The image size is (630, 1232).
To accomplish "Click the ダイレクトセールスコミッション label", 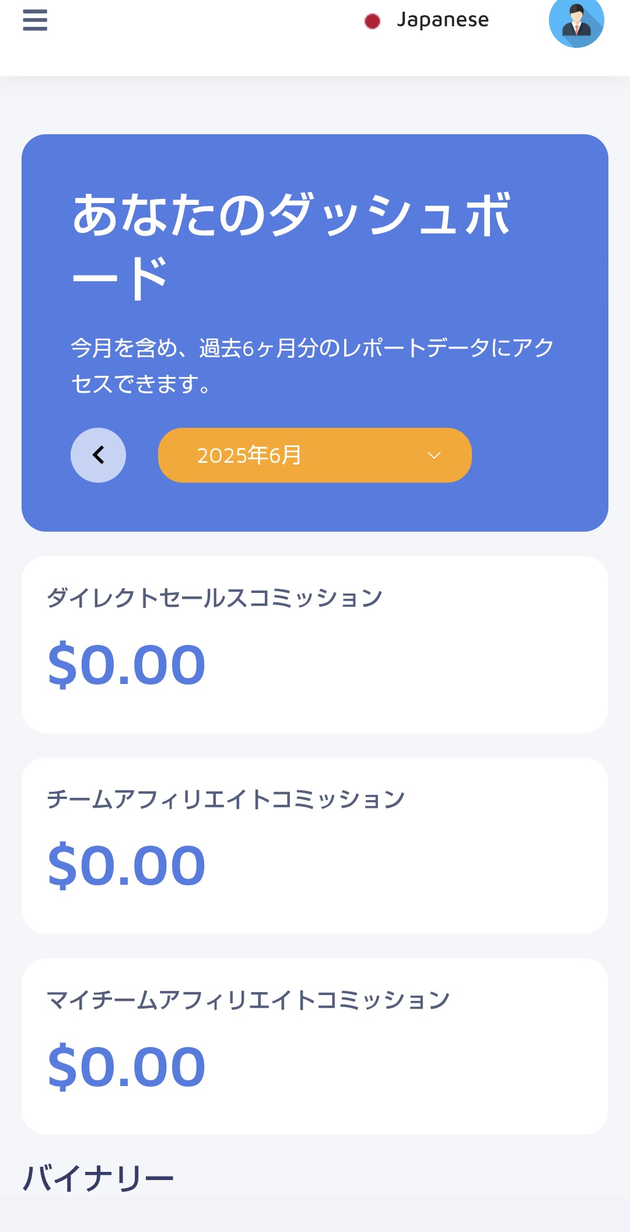I will coord(214,598).
